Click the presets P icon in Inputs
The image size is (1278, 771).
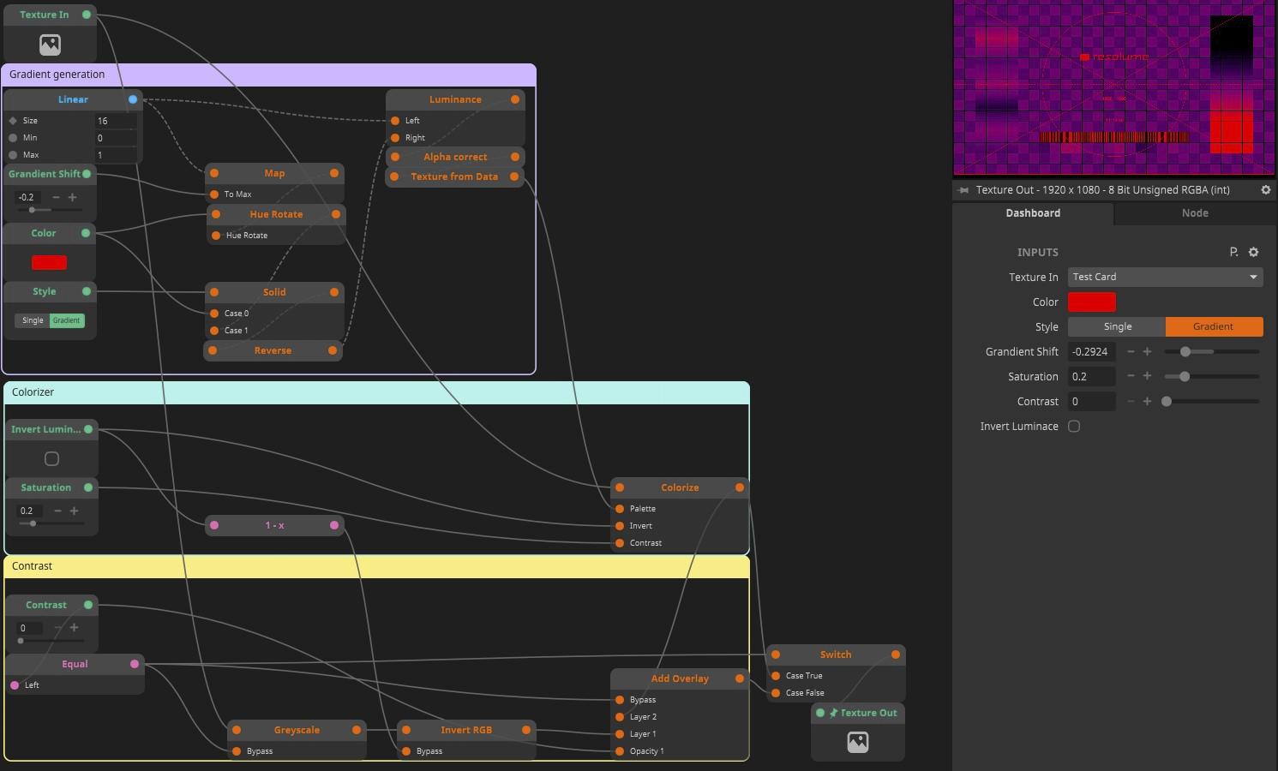1233,252
